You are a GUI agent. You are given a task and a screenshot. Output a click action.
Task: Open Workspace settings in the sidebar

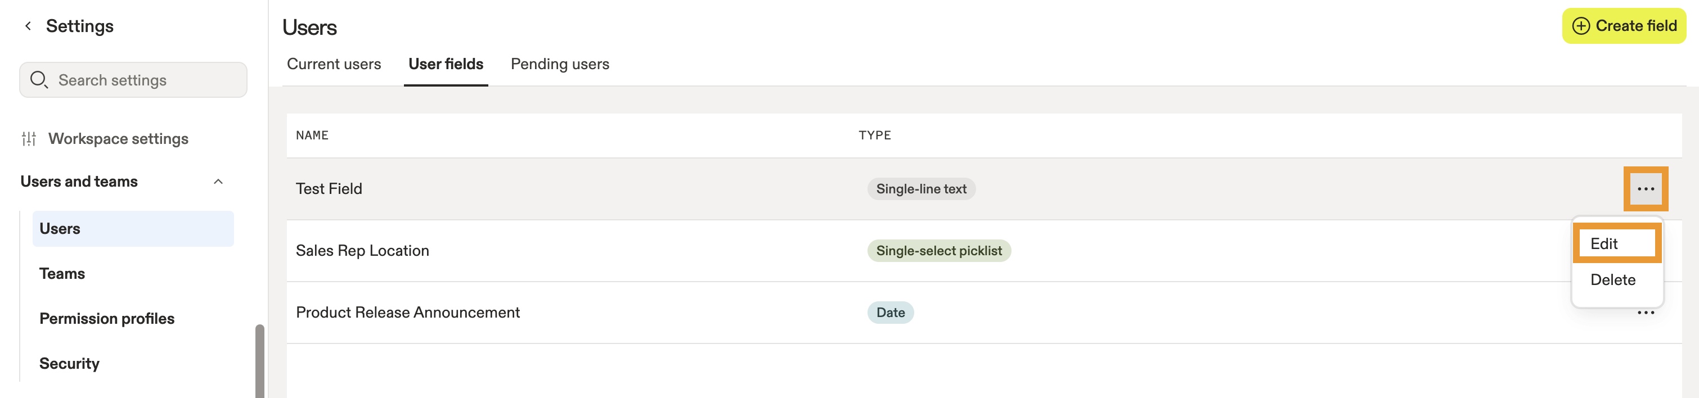118,138
